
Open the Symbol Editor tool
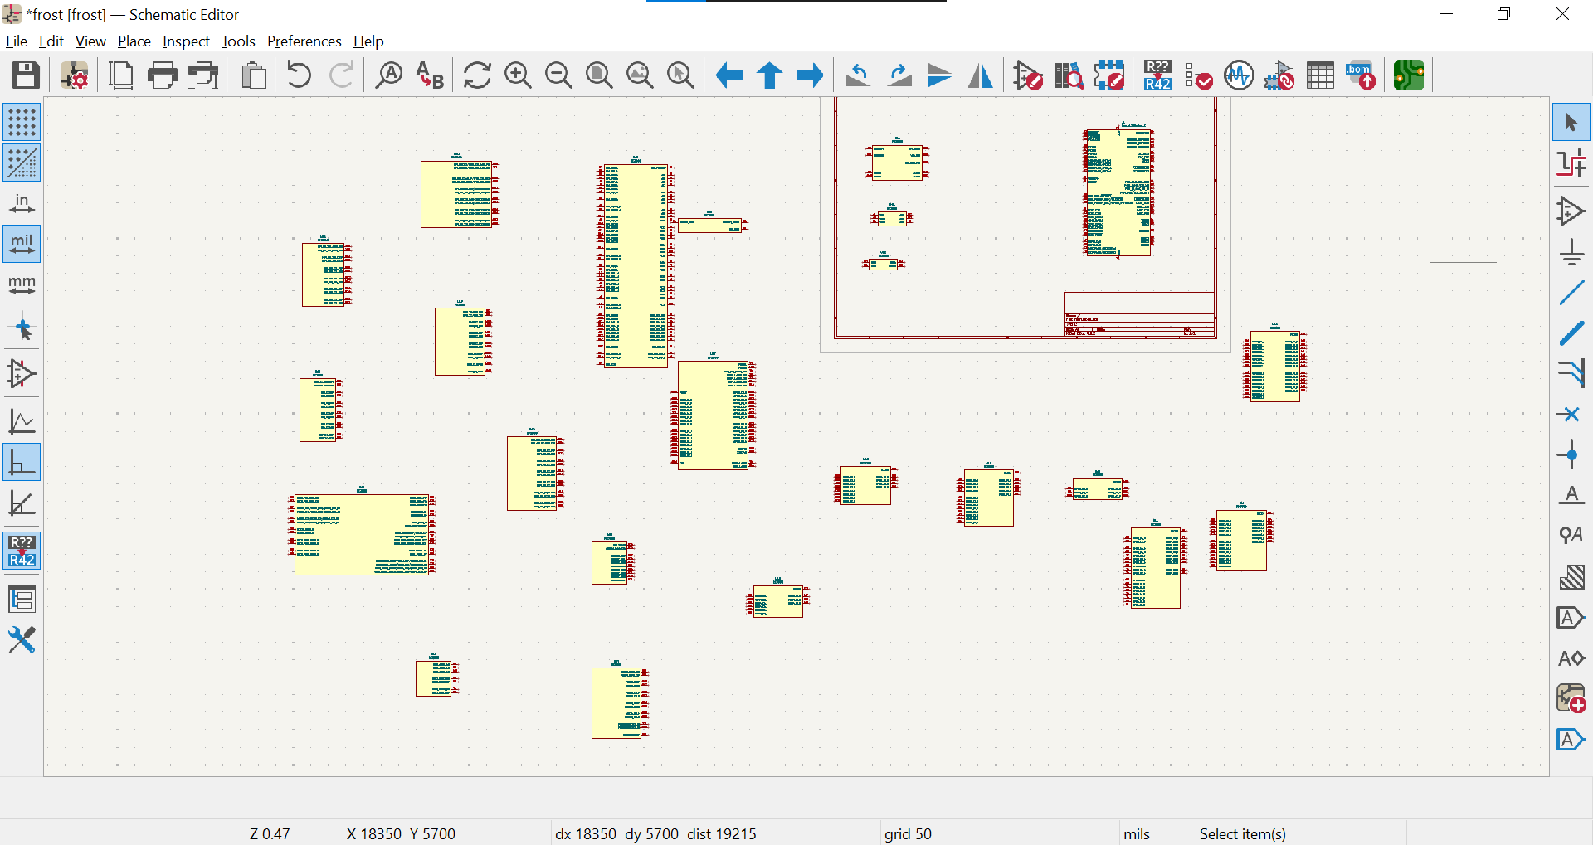point(1027,75)
